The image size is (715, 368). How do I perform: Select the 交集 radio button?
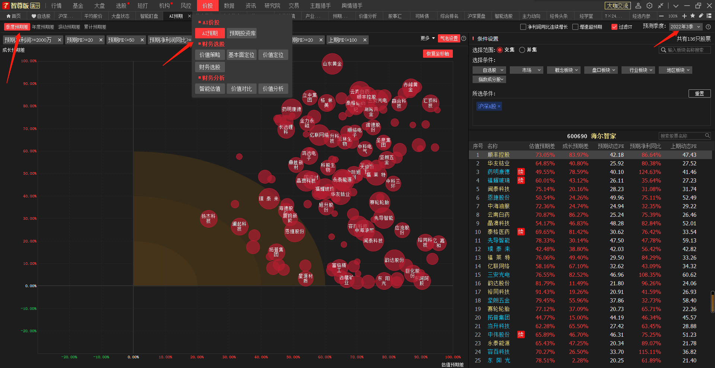click(500, 50)
